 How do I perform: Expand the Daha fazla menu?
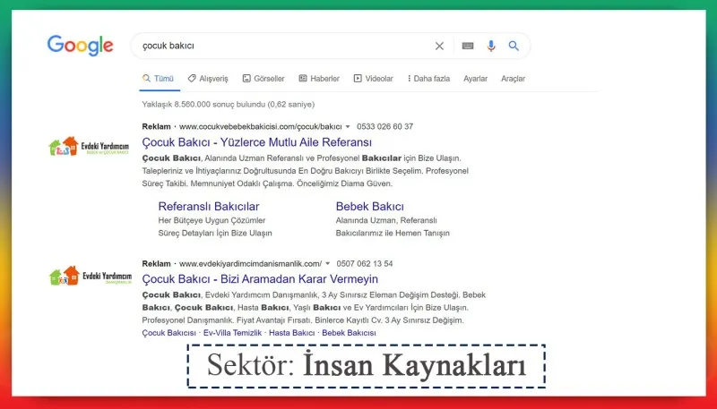(x=429, y=79)
